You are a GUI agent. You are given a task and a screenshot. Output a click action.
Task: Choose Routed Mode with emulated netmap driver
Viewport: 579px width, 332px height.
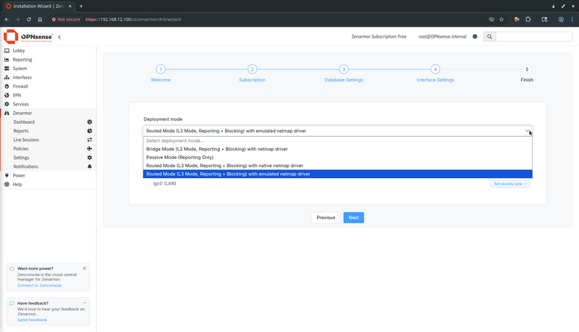click(x=337, y=174)
